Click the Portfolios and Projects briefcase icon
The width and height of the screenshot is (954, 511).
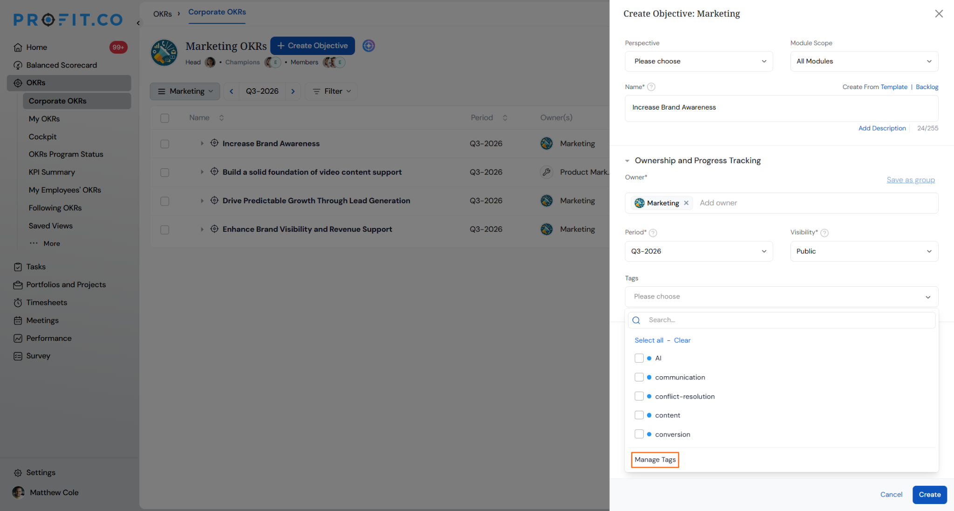[18, 285]
